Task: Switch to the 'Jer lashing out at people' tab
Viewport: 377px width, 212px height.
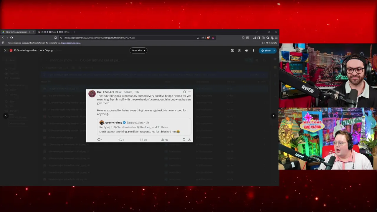Action: coord(18,32)
